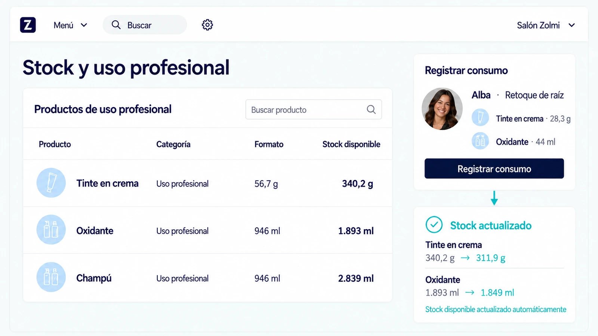Click Stock disponible actualizado automáticamente text
This screenshot has height=336, width=598.
pos(496,309)
